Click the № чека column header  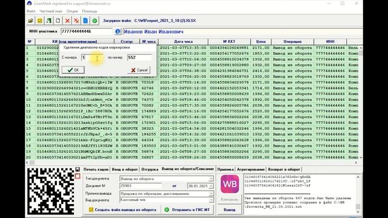click(149, 42)
